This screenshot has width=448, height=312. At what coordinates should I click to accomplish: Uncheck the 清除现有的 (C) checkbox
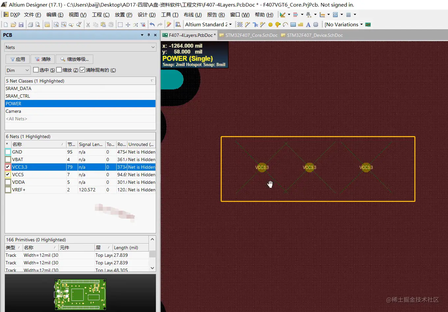82,70
